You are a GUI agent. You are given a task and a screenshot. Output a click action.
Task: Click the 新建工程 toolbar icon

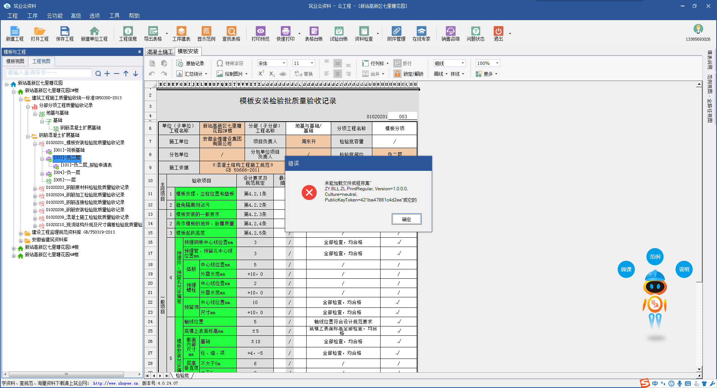15,33
